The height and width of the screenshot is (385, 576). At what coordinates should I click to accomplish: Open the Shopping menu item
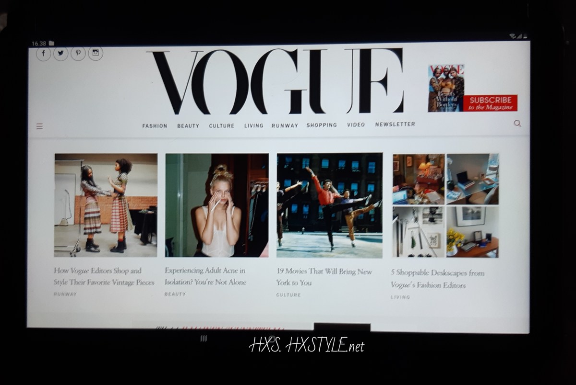322,125
